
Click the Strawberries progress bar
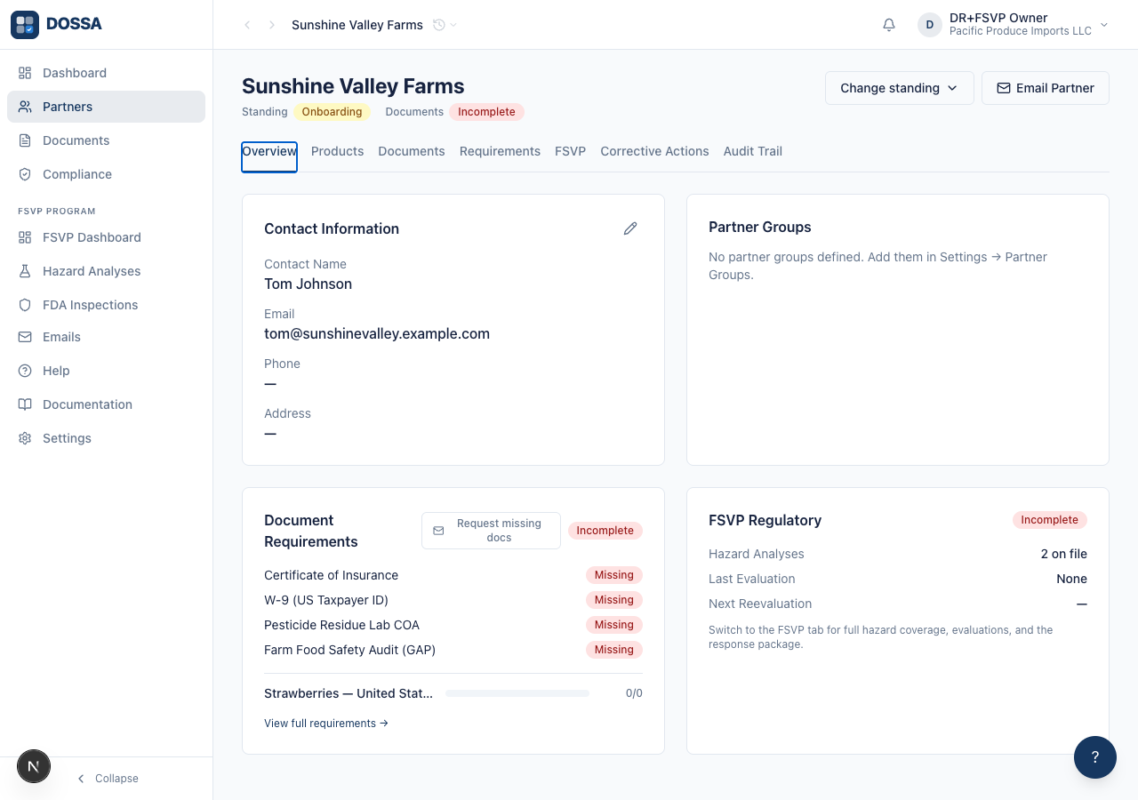click(x=517, y=693)
